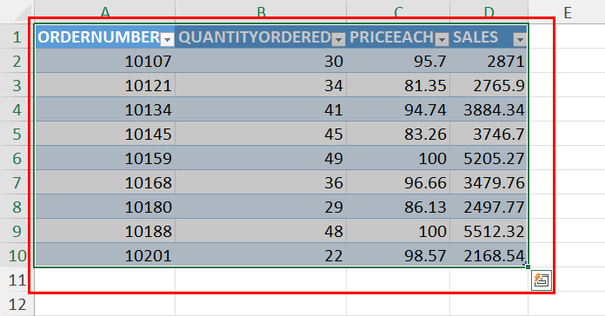
Task: Select row 1 header
Action: 17,36
